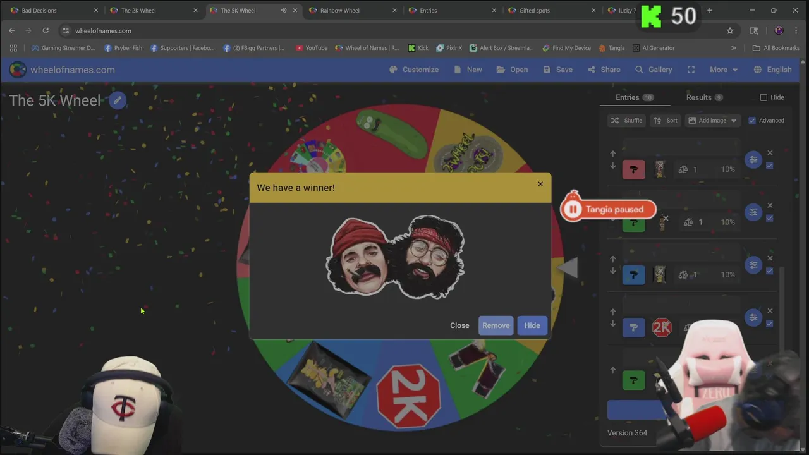The height and width of the screenshot is (455, 809).
Task: Move the 2K entry down
Action: pos(612,324)
